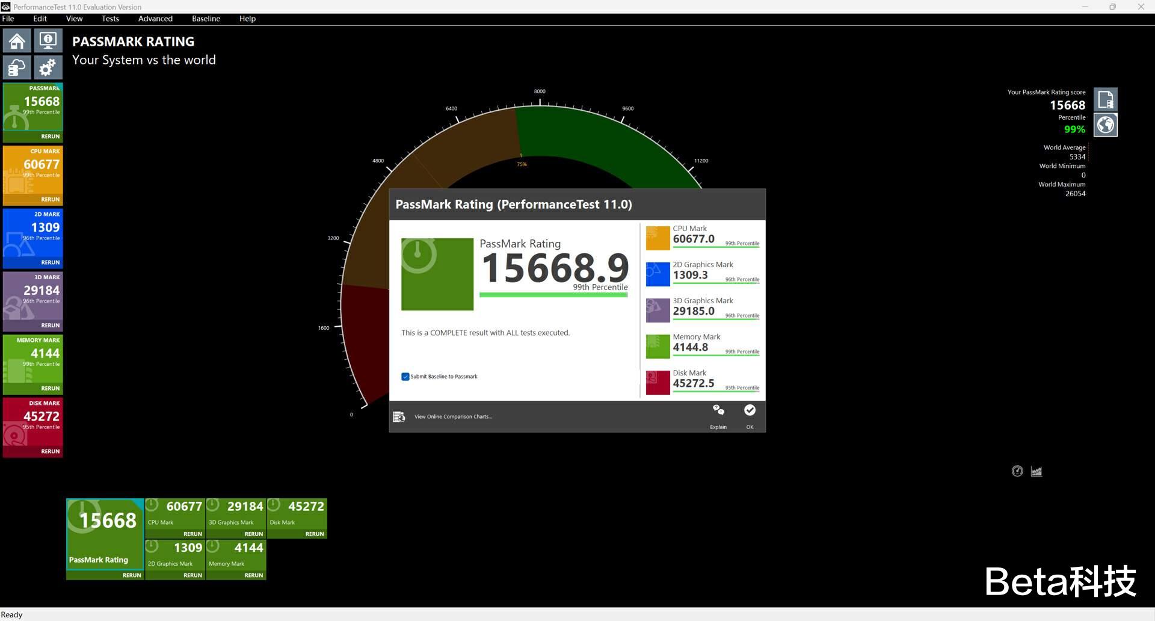1155x621 pixels.
Task: Click the 15668.9 rating score text
Action: point(555,268)
